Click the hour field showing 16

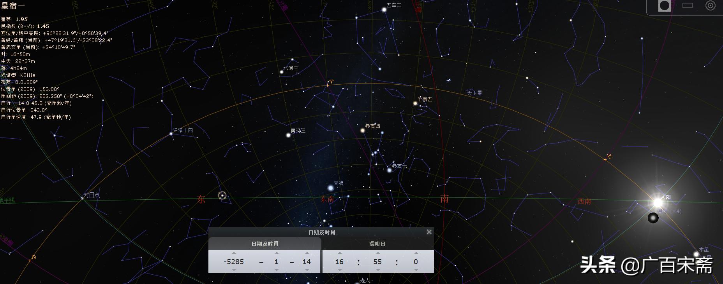pyautogui.click(x=339, y=262)
